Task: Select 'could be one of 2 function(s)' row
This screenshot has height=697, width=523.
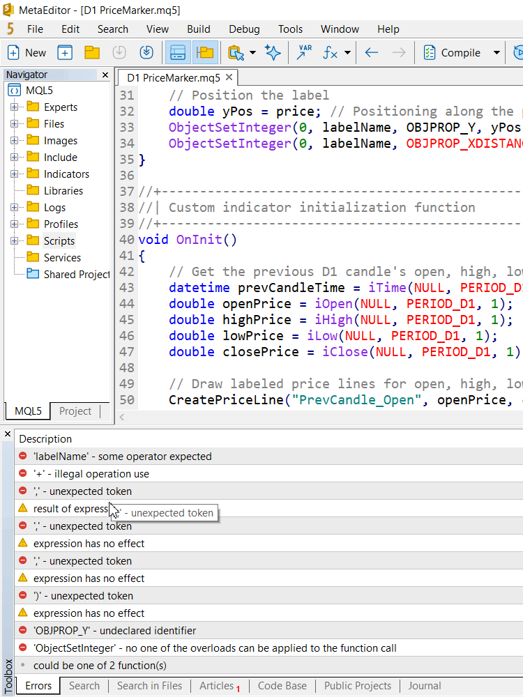Action: pos(268,666)
